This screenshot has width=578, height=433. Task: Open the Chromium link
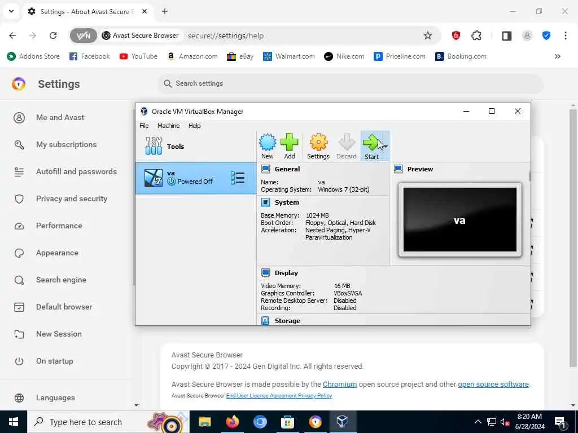tap(339, 385)
